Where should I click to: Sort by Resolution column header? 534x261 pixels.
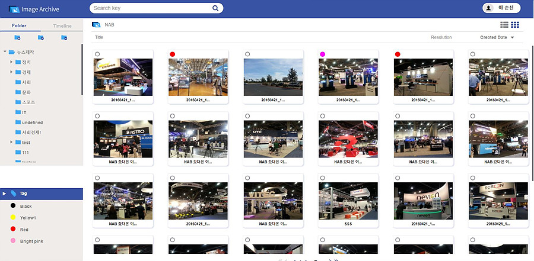441,37
